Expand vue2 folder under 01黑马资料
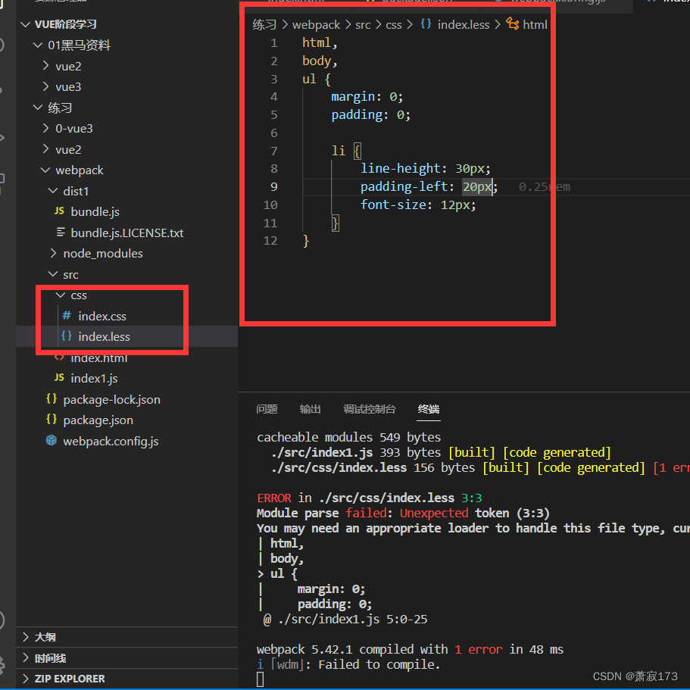Image resolution: width=690 pixels, height=690 pixels. click(x=45, y=66)
